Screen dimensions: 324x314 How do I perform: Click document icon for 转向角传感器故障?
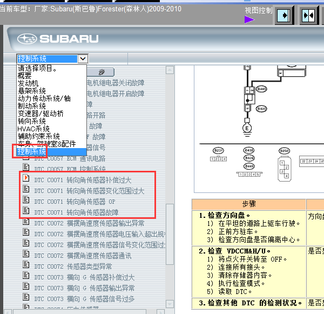click(26, 210)
